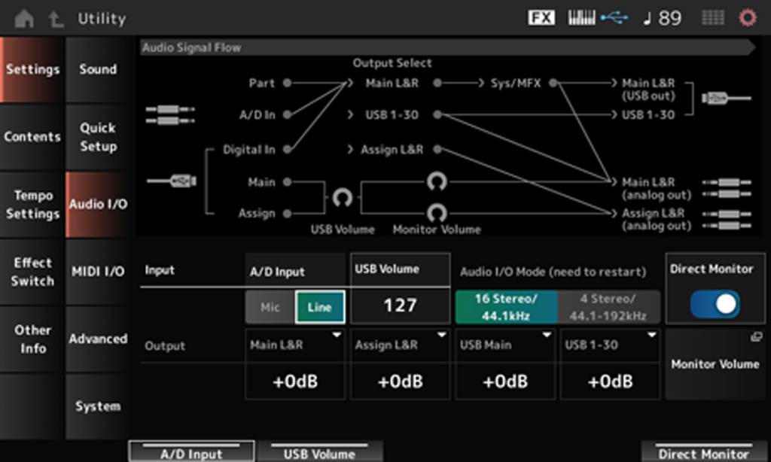Open the Tempo Settings tab
Viewport: 771px width, 462px height.
pos(32,204)
